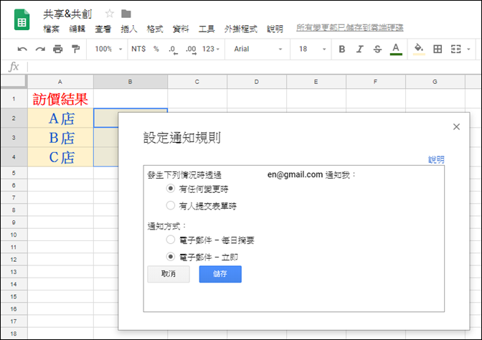The width and height of the screenshot is (482, 340).
Task: Select column E header
Action: (x=316, y=82)
